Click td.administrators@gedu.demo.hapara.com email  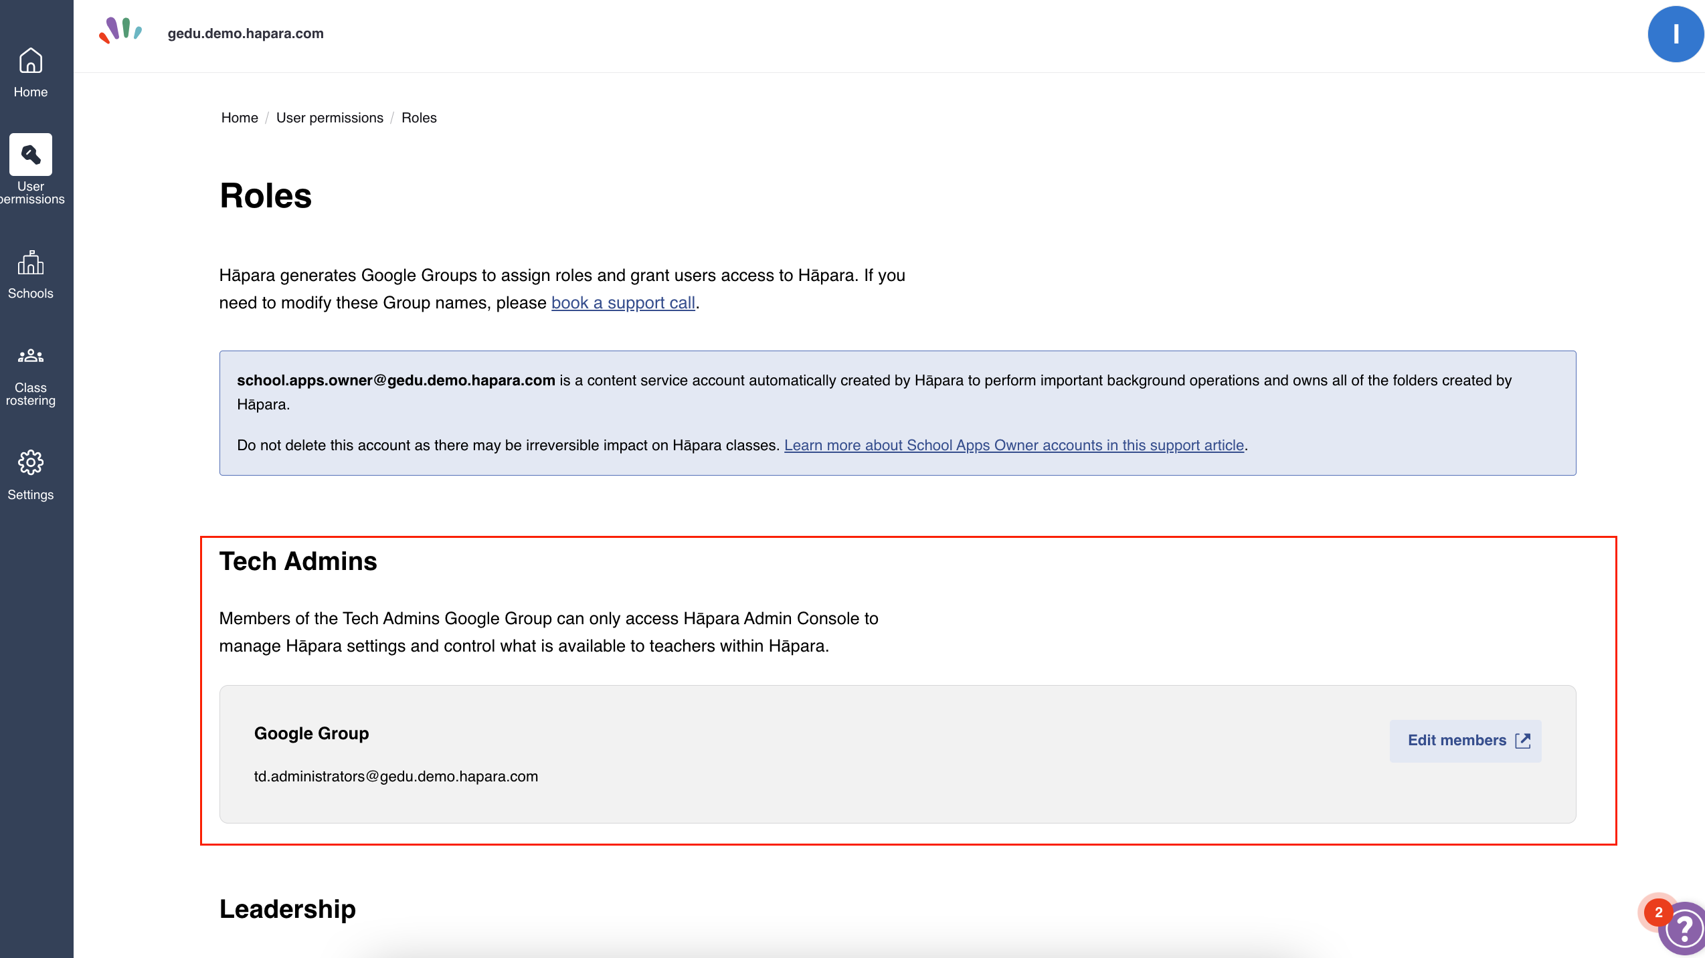[396, 777]
